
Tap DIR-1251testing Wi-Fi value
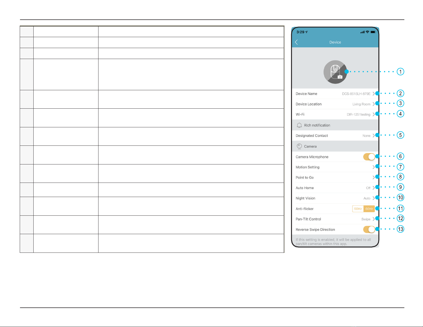(x=358, y=115)
